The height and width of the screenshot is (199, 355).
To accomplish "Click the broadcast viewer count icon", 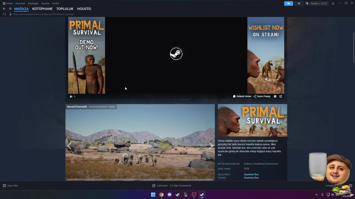I will 71,96.
